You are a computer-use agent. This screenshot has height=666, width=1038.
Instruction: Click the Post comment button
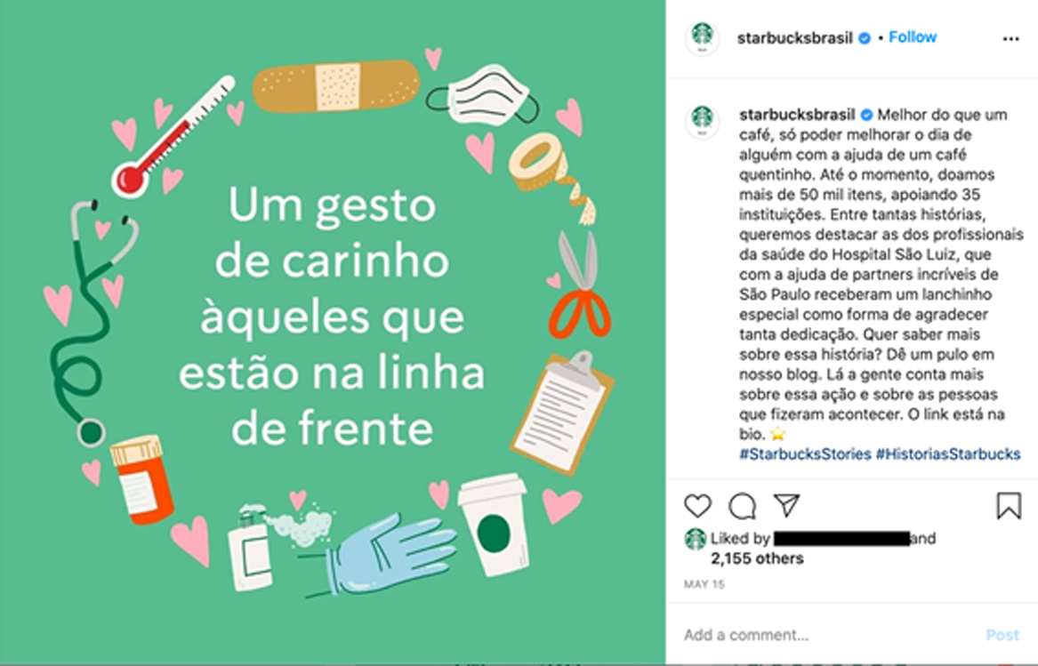(x=1002, y=635)
